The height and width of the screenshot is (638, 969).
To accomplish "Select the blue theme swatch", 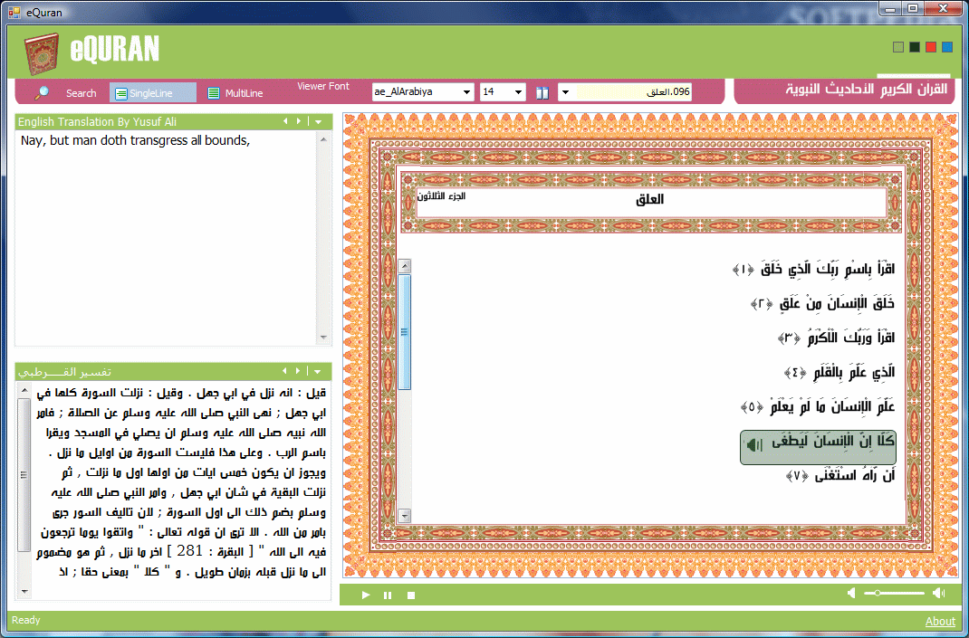I will point(946,47).
